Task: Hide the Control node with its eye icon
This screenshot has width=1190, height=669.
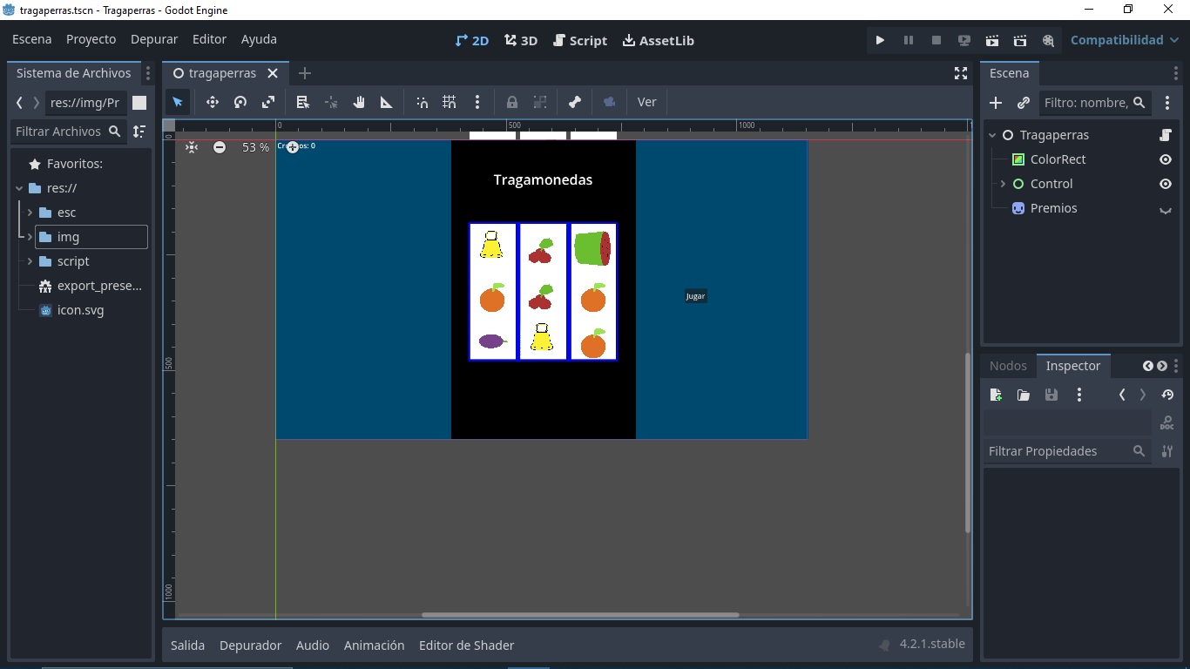Action: click(x=1165, y=184)
